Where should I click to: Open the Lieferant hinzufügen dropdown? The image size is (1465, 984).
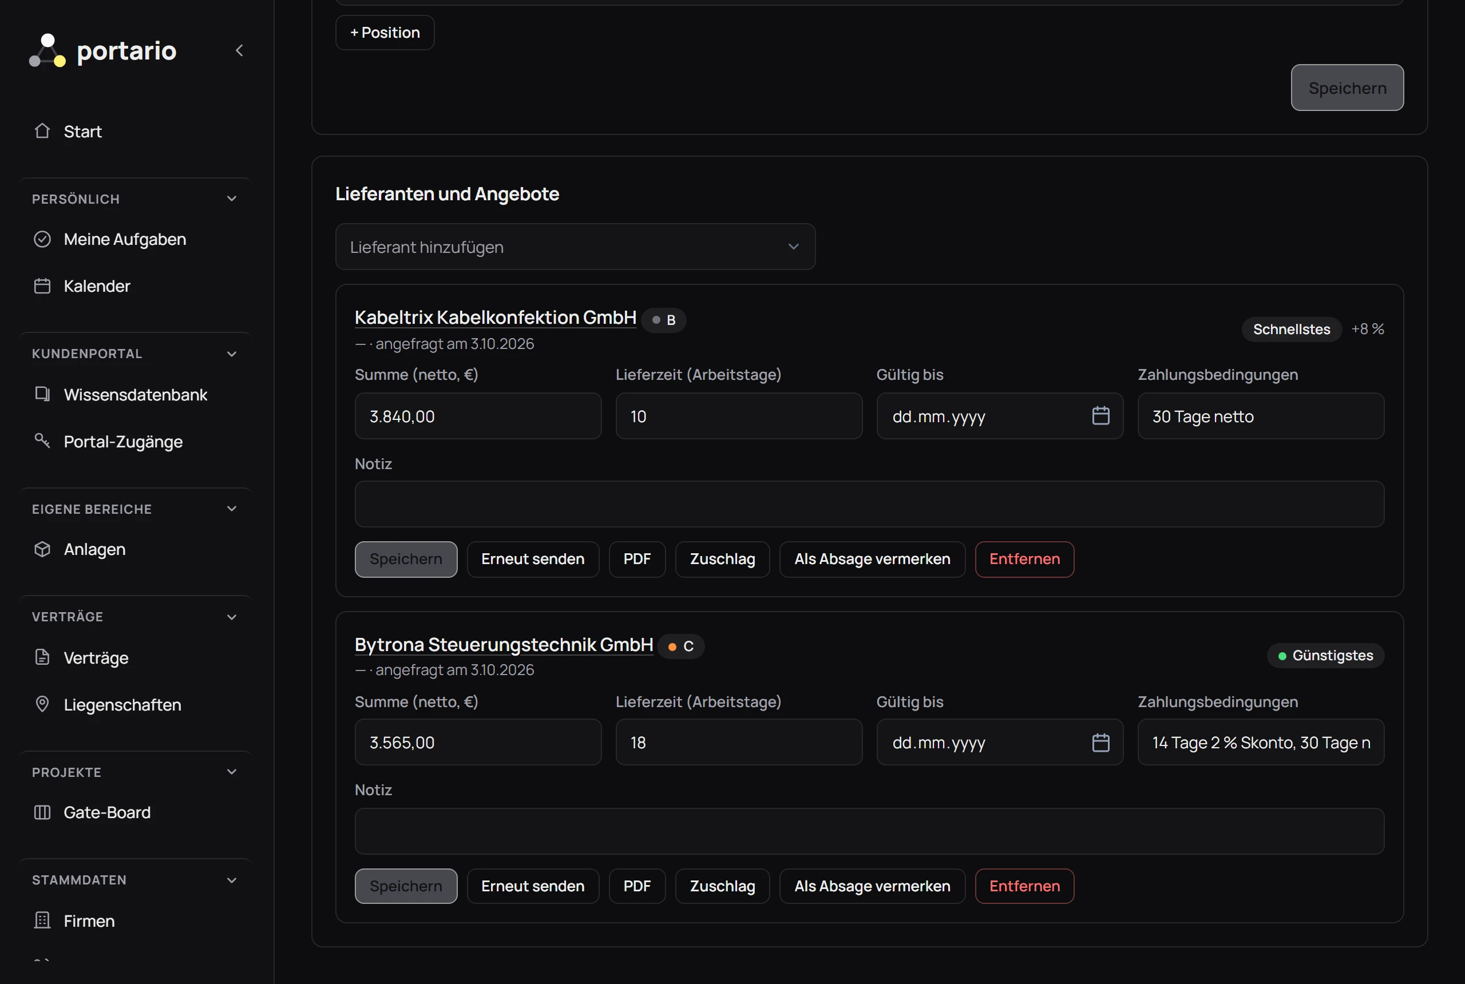coord(575,247)
